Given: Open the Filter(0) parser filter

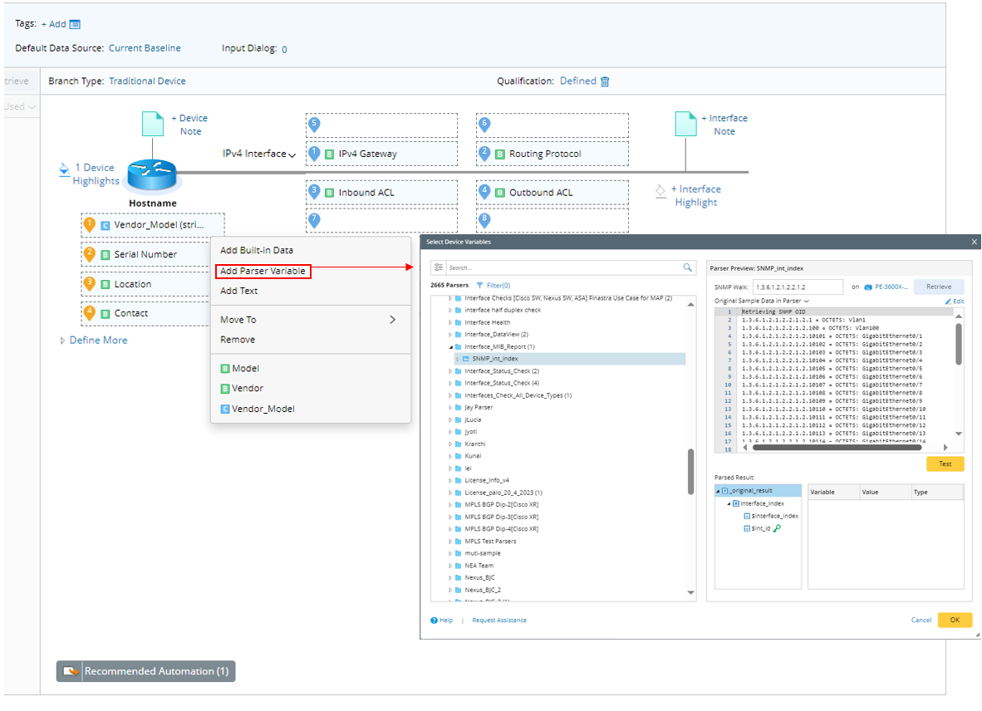Looking at the screenshot, I should pos(493,285).
